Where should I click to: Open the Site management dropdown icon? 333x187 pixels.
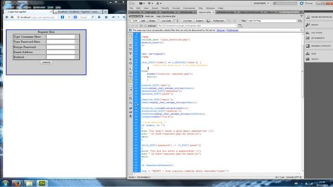tap(159, 3)
